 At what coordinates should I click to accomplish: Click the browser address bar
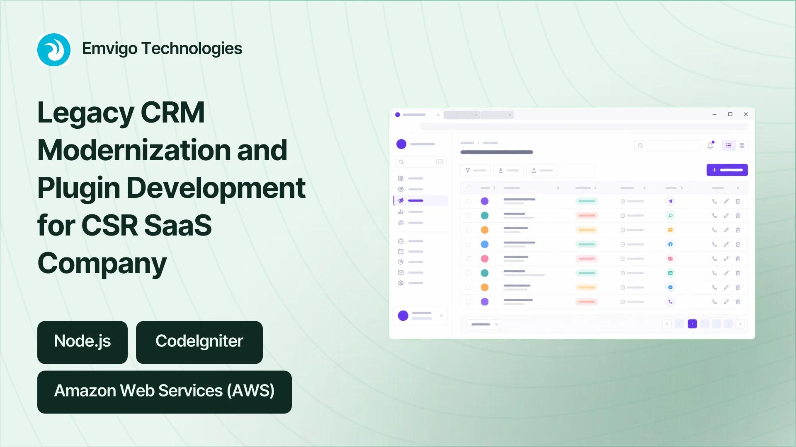point(584,126)
